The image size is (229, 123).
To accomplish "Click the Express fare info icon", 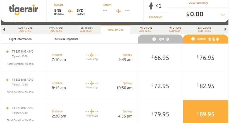I will (193, 39).
